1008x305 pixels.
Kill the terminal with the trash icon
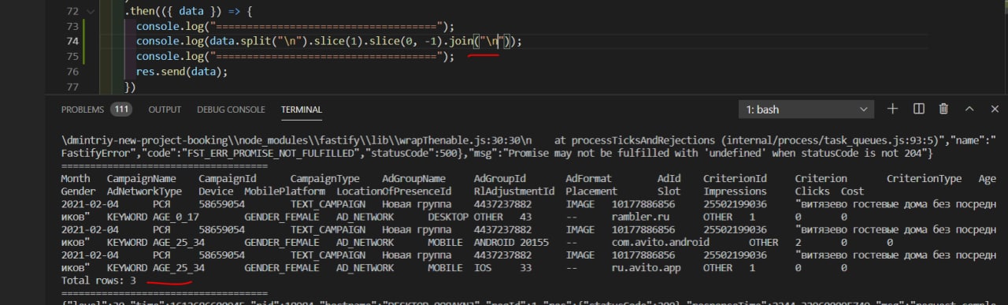tap(943, 109)
